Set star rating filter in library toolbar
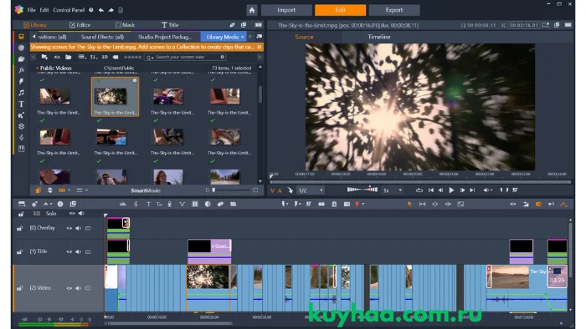Screen dimensions: 586x329 [x=132, y=57]
